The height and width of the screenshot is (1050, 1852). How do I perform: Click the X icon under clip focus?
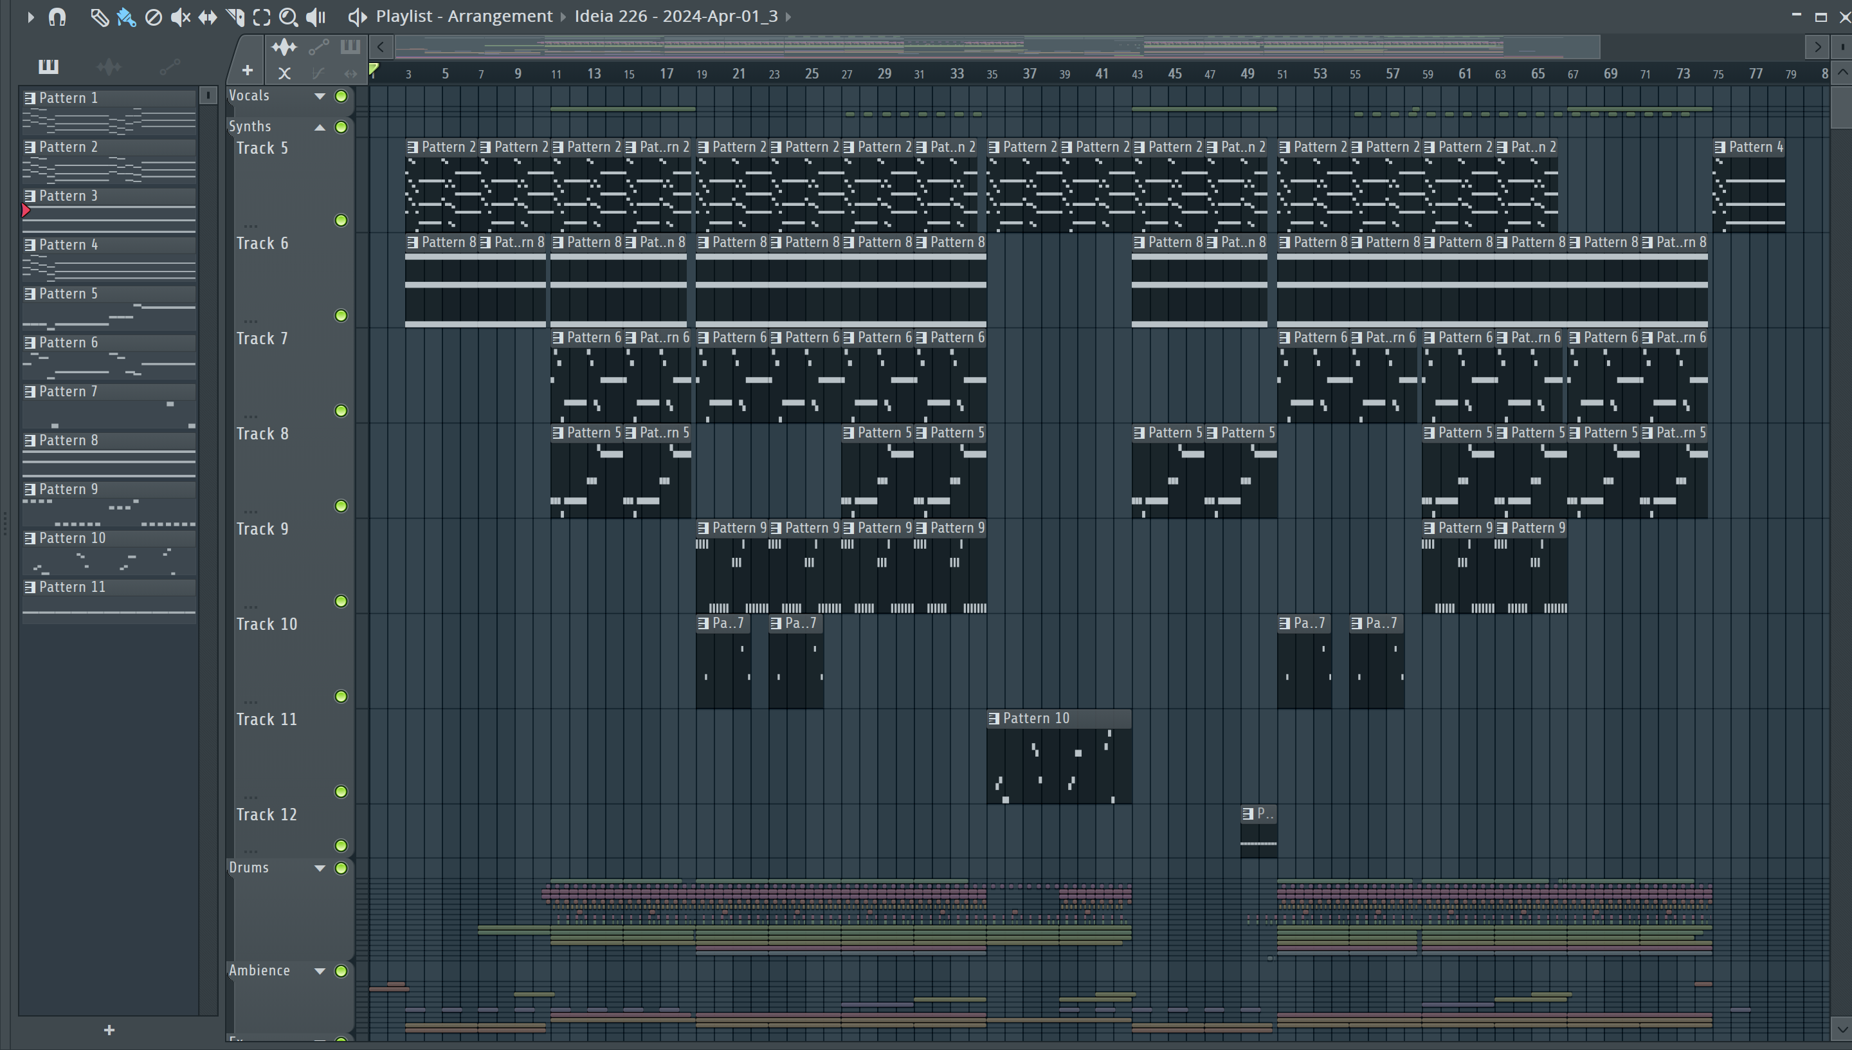click(284, 73)
